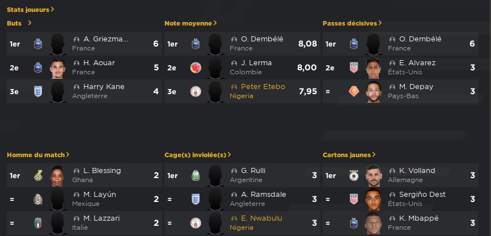
Task: Click the person icon beside Peter Etebo
Action: pyautogui.click(x=234, y=87)
